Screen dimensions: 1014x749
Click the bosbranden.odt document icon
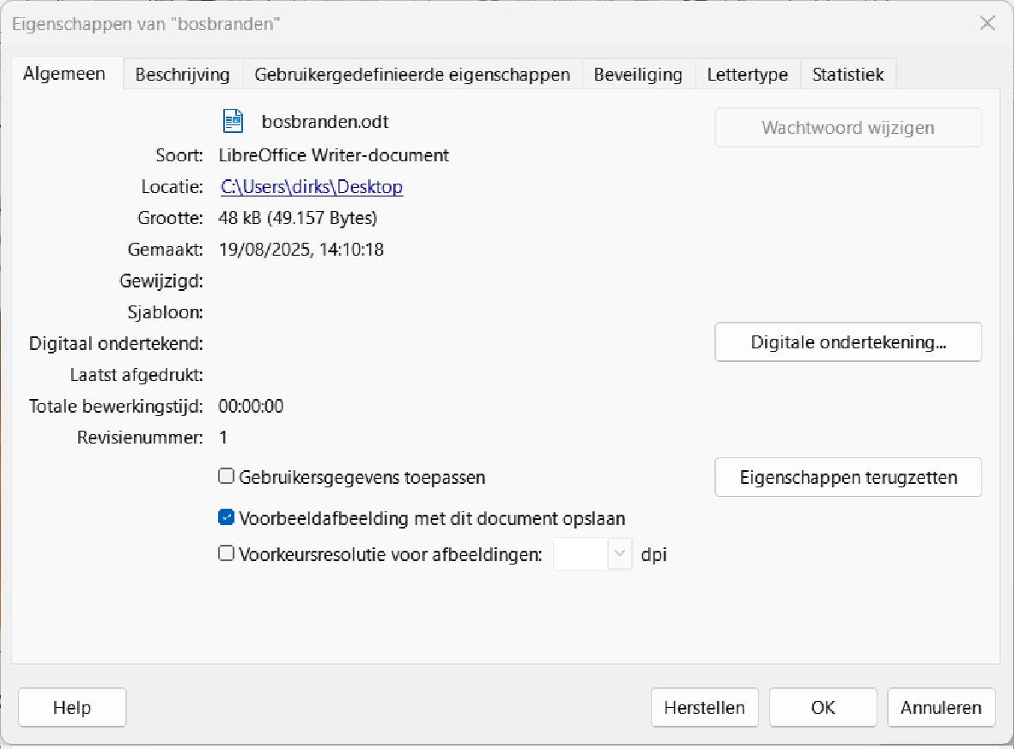click(232, 121)
